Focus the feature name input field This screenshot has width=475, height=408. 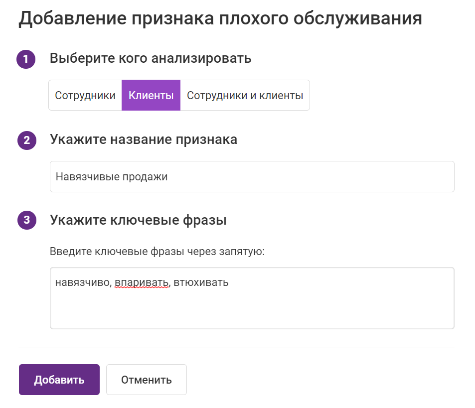pos(309,176)
